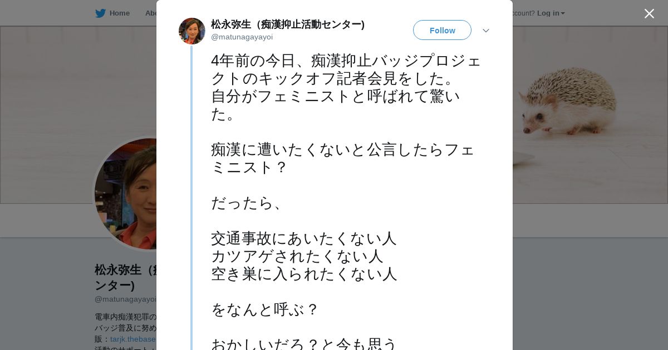This screenshot has width=668, height=350.
Task: Open the partially hidden About nav item
Action: tap(150, 13)
